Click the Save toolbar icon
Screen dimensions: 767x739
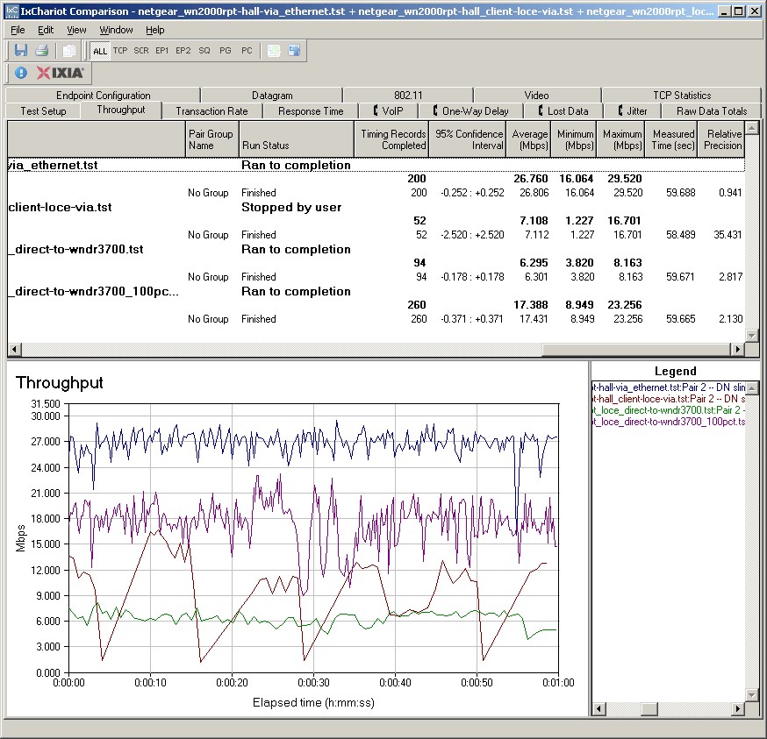[20, 50]
